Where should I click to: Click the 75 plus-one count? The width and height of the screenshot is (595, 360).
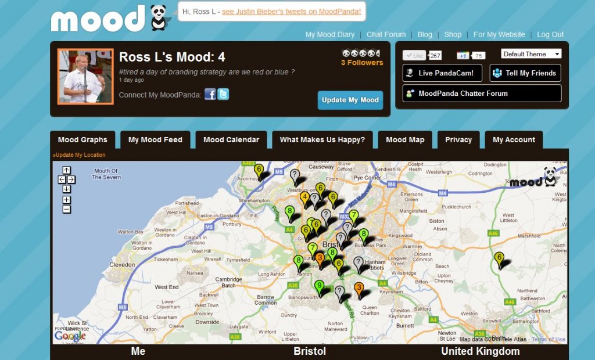[x=478, y=56]
